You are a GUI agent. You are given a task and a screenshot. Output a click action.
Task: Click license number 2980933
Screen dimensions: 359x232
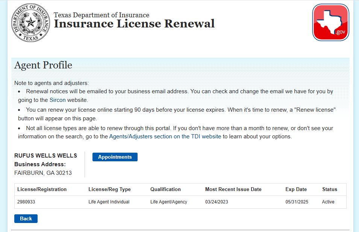coord(26,202)
